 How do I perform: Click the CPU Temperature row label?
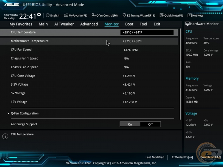[23, 32]
